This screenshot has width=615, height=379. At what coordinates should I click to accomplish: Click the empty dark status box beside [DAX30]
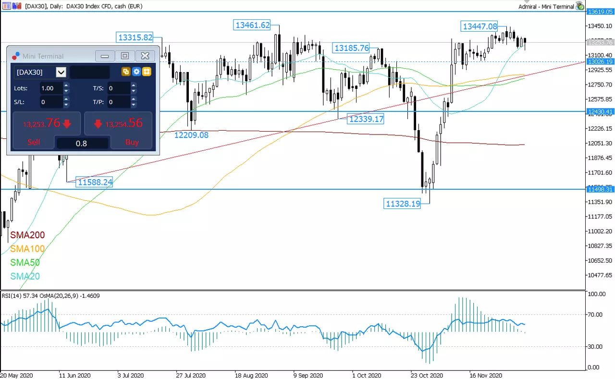pos(90,72)
